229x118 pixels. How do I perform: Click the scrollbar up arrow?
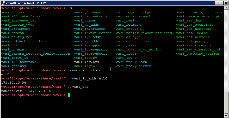tap(226, 8)
